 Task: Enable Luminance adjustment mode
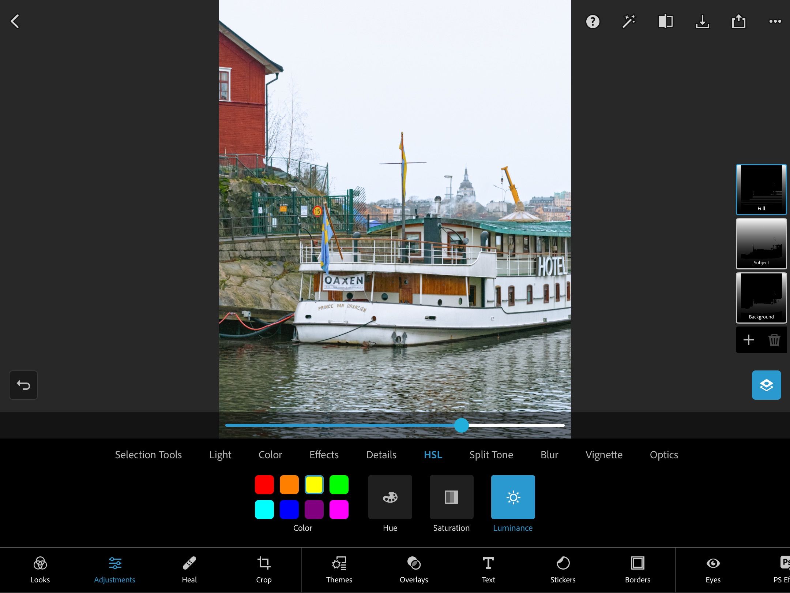coord(513,497)
